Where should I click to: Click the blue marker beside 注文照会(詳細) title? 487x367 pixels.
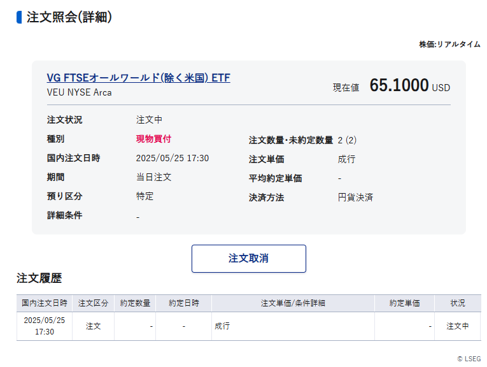(19, 17)
